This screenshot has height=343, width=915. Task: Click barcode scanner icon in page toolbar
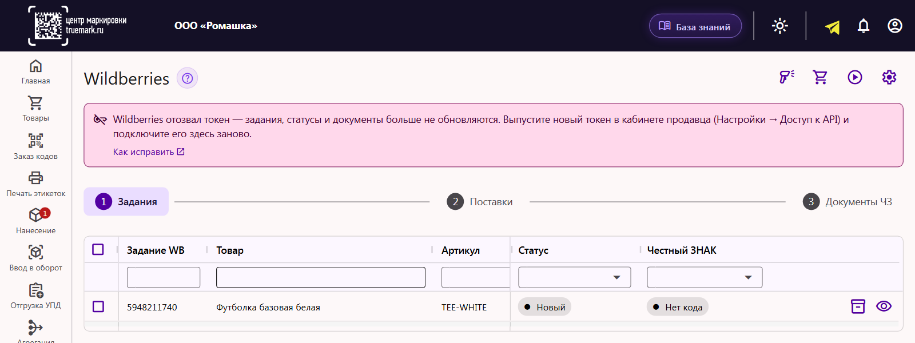pos(787,77)
